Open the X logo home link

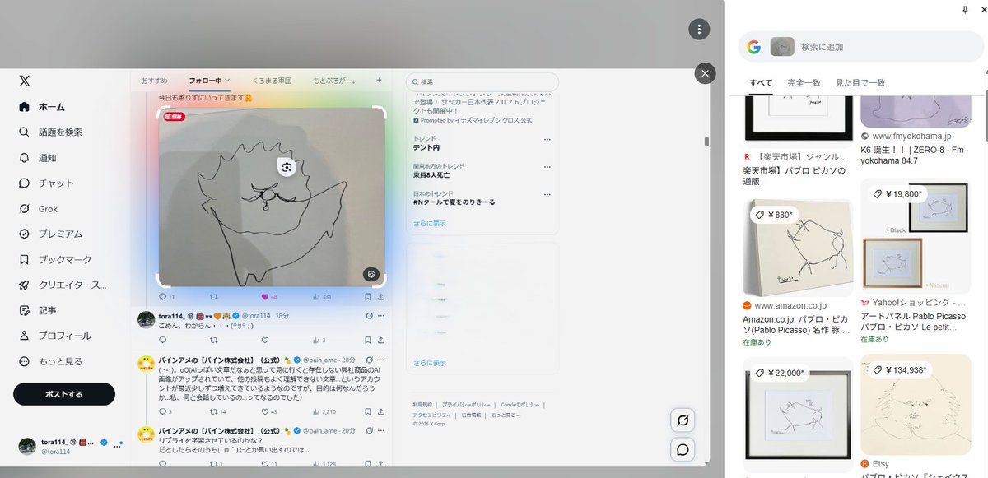click(25, 81)
